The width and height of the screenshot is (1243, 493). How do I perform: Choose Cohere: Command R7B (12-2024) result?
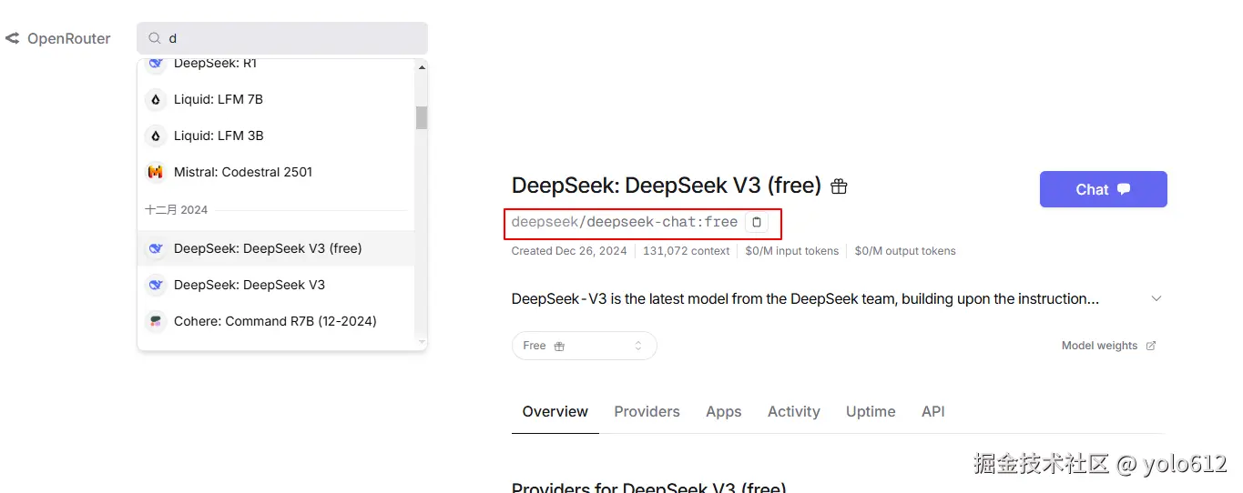coord(275,321)
